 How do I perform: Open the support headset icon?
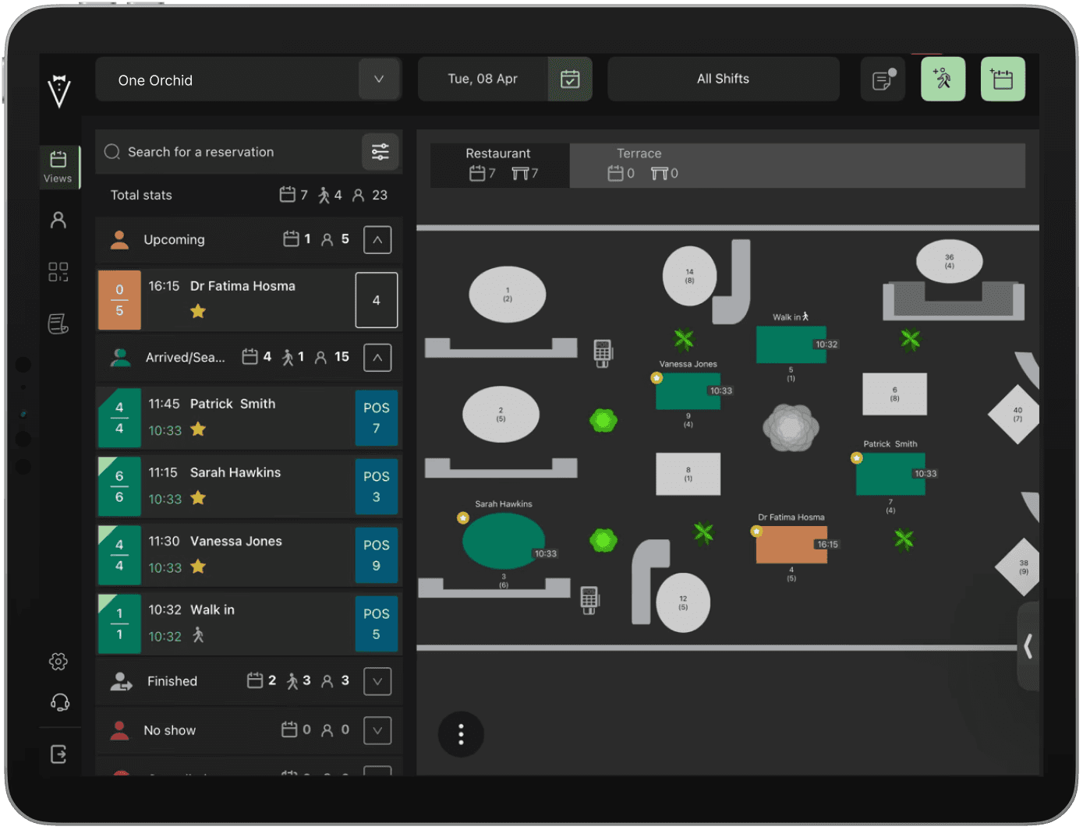click(59, 703)
